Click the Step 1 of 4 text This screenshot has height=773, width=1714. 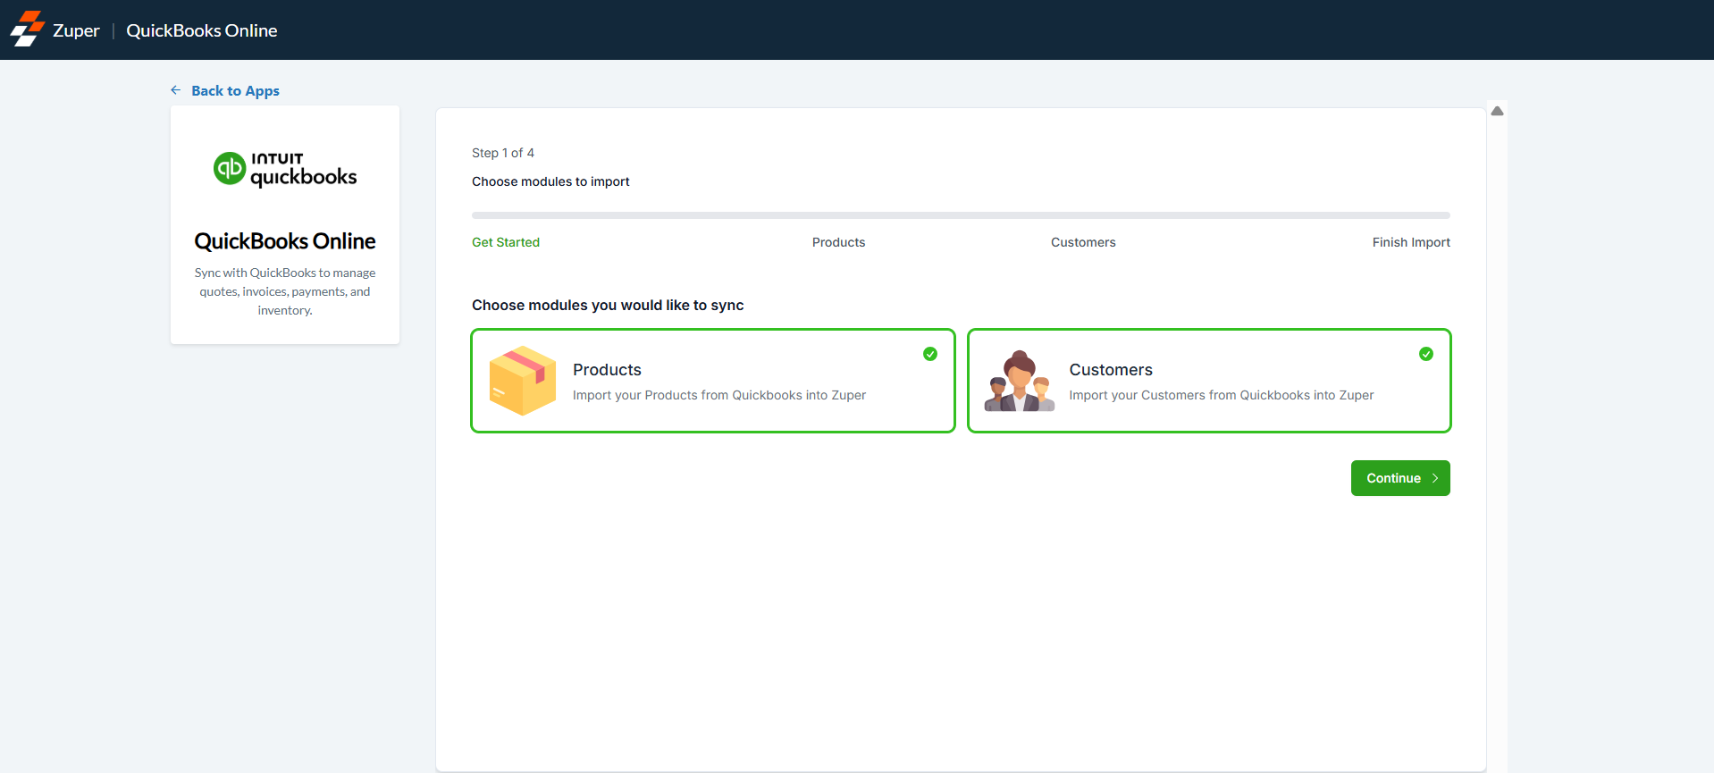[503, 153]
